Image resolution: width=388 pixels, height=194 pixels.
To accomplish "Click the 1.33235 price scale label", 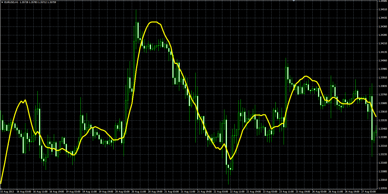I will (383, 154).
